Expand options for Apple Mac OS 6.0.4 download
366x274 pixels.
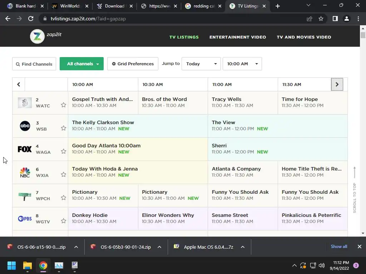[243, 247]
